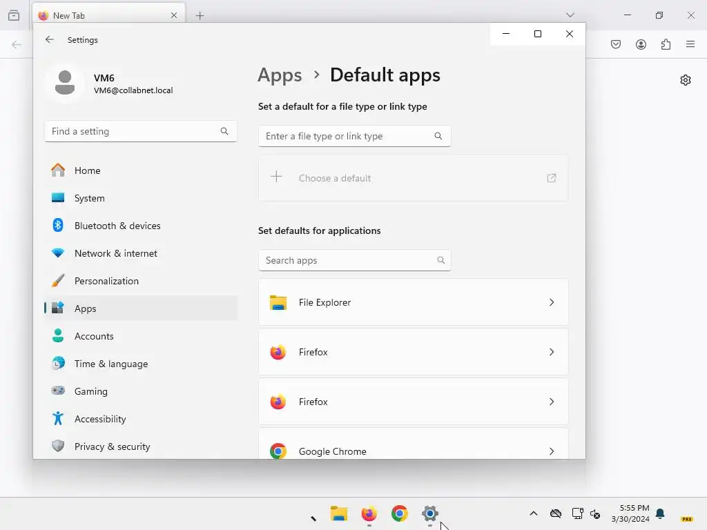Select Bluetooth & devices category
707x530 pixels.
point(141,226)
